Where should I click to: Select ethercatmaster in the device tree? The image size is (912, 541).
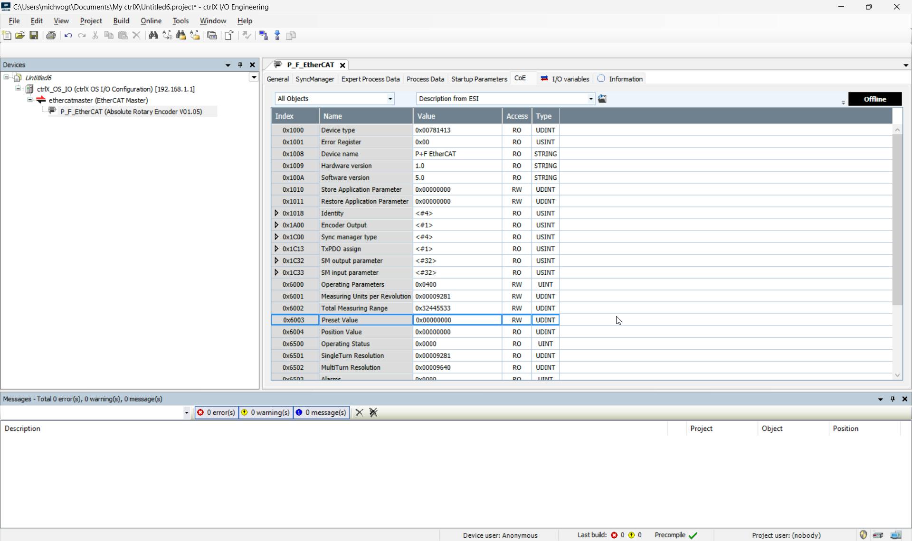click(x=98, y=101)
